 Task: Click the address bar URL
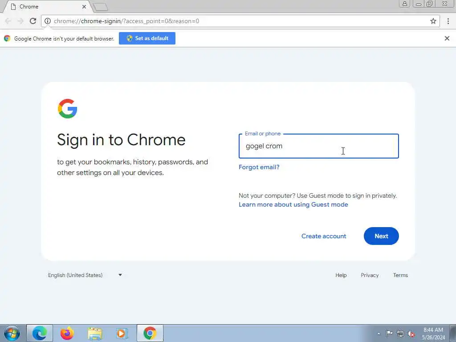pyautogui.click(x=126, y=21)
